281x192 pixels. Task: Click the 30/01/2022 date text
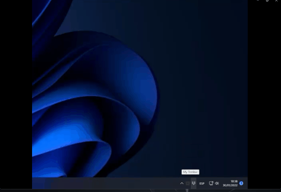pyautogui.click(x=230, y=185)
